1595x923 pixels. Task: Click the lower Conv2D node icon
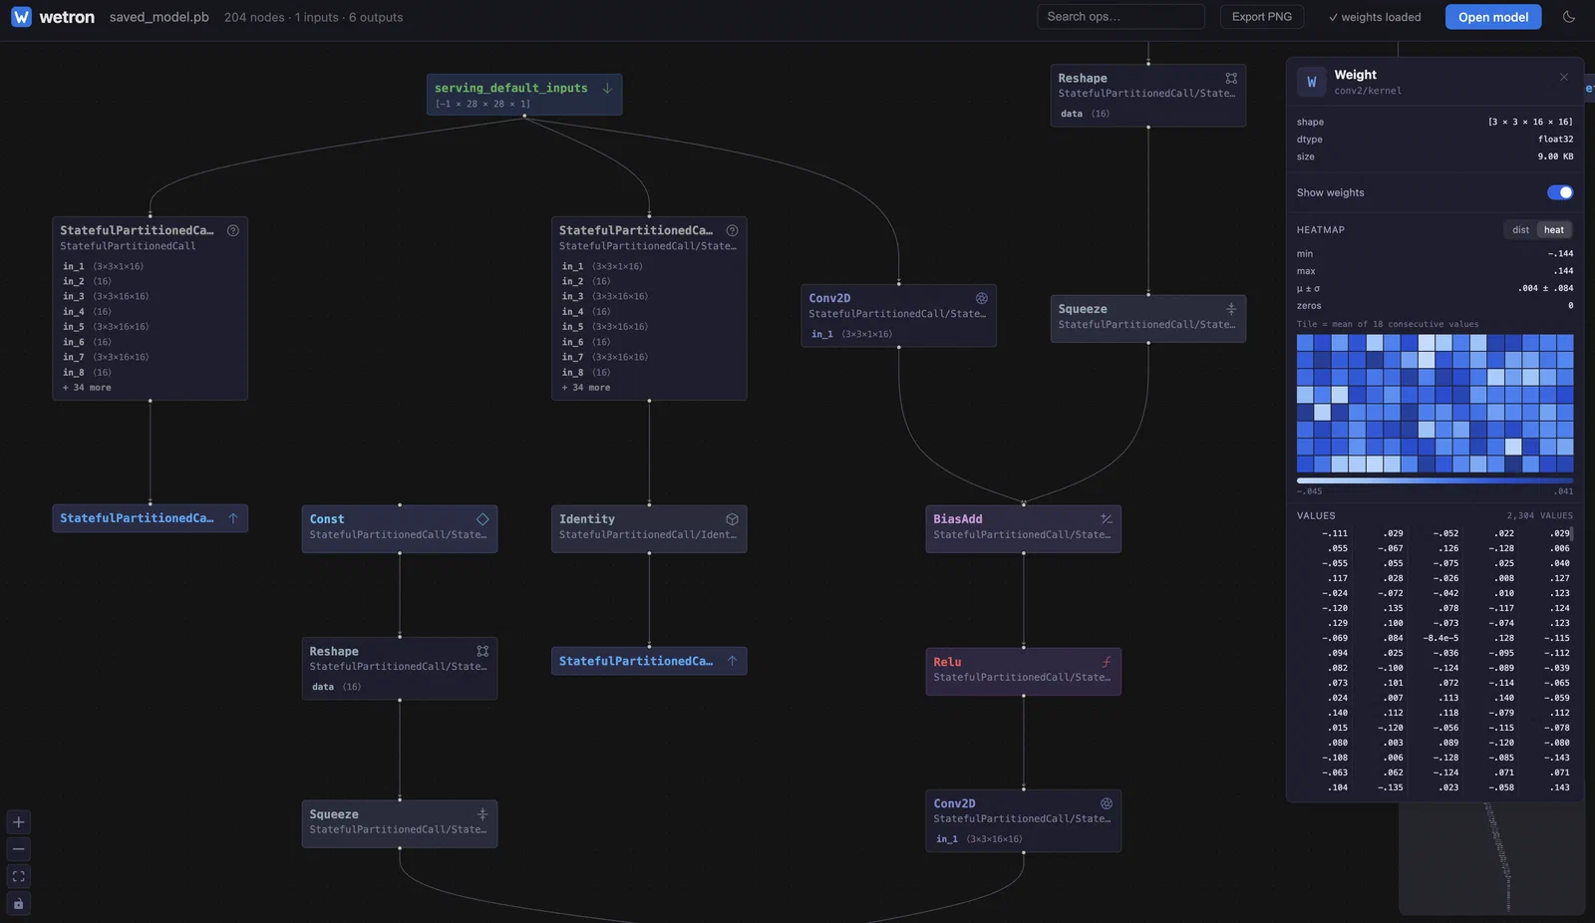1107,803
